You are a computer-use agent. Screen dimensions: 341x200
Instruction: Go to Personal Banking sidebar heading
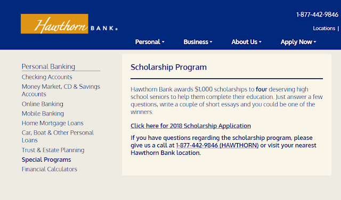click(48, 66)
